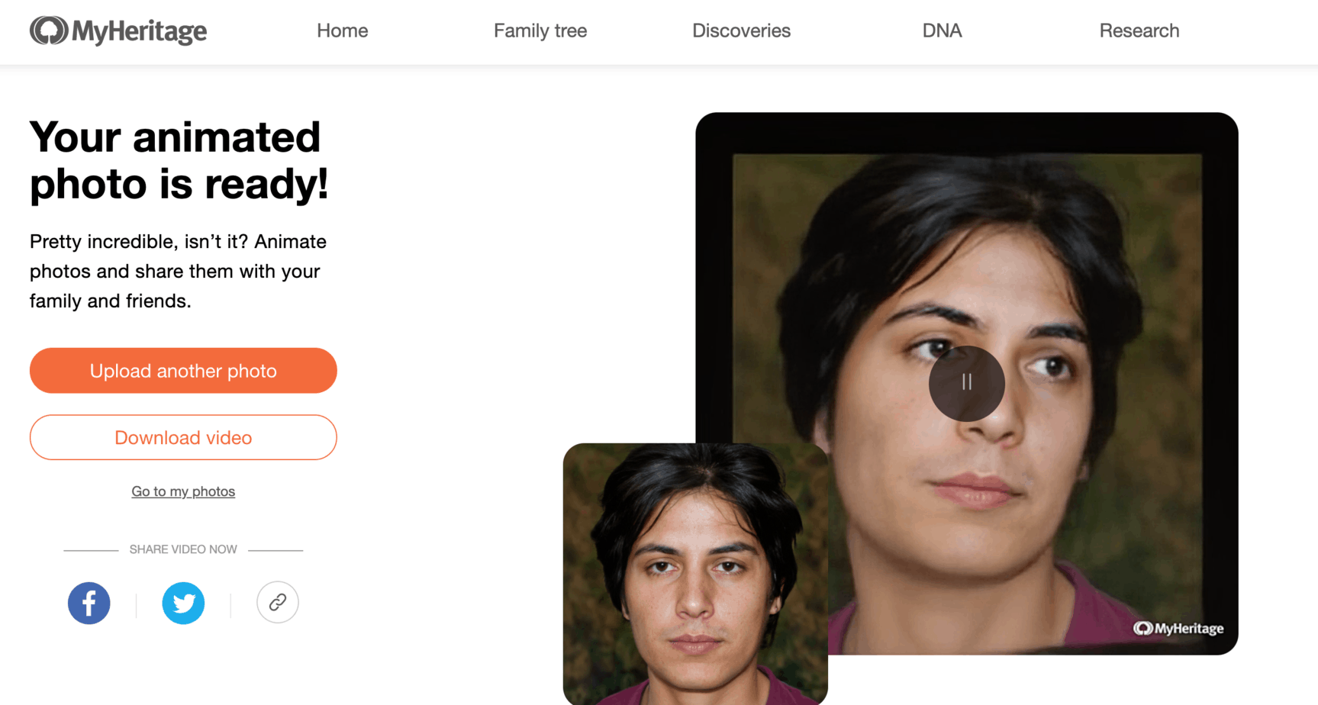Go to the Family tree section
The width and height of the screenshot is (1318, 705).
click(540, 31)
